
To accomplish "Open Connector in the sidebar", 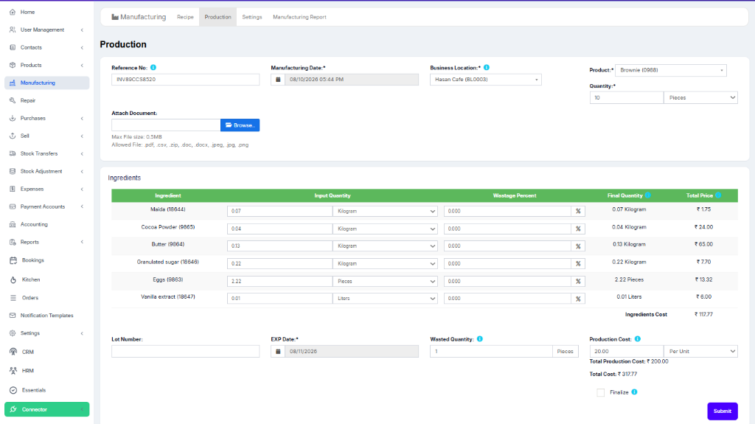I will 46,409.
